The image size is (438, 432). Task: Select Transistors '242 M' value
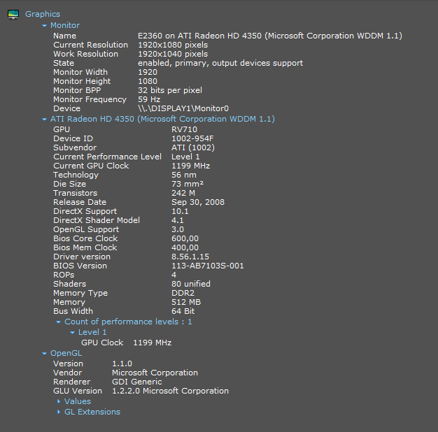[x=183, y=193]
